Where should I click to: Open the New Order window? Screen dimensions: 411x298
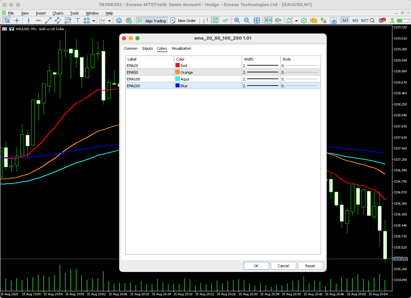pyautogui.click(x=183, y=21)
